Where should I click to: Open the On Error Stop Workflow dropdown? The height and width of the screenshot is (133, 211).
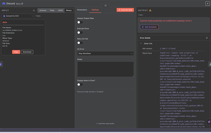coord(105,54)
